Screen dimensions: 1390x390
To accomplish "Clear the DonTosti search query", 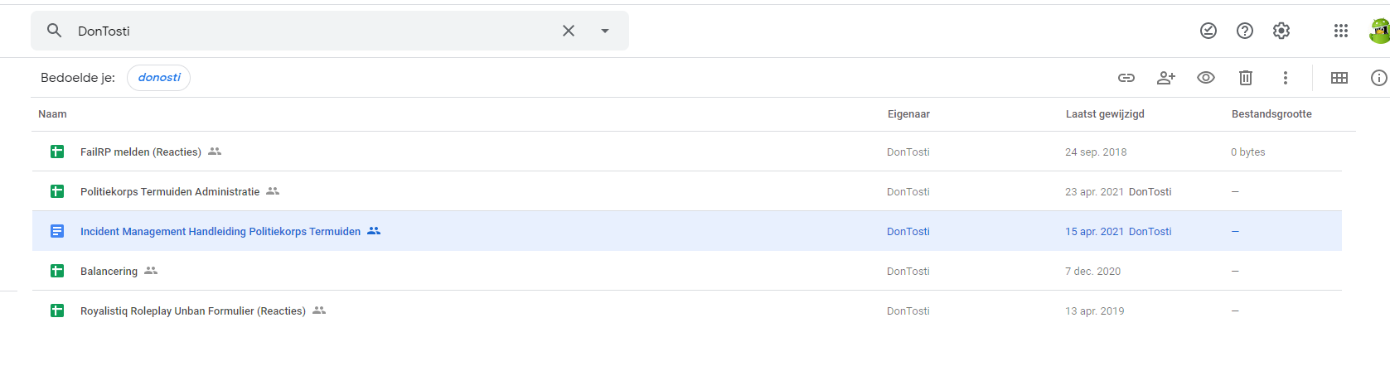I will click(x=569, y=31).
